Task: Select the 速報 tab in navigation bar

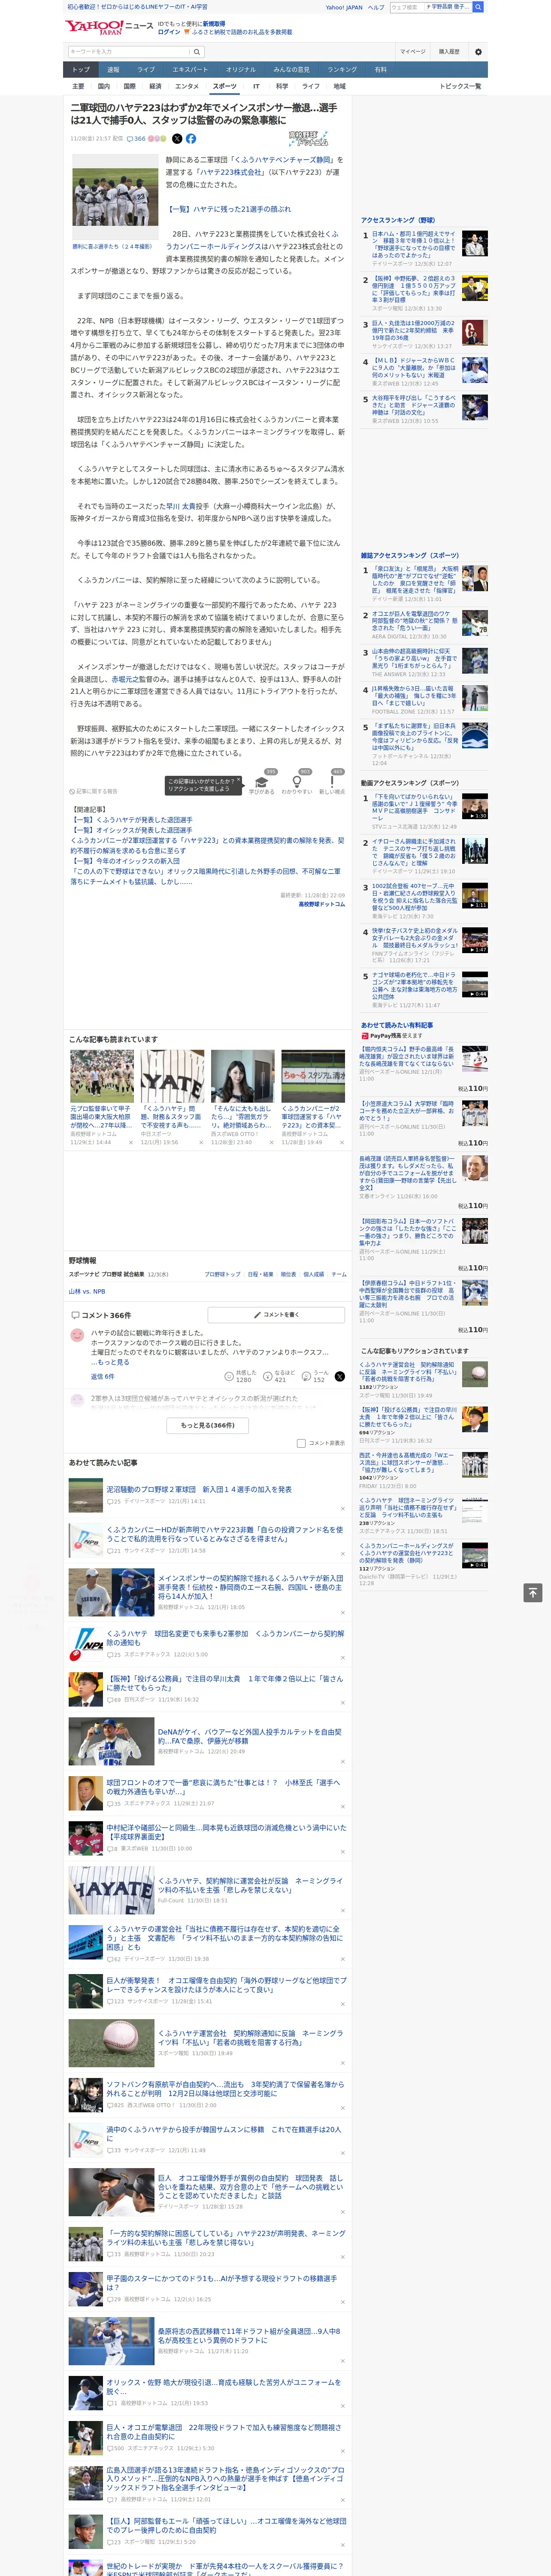Action: pos(113,70)
